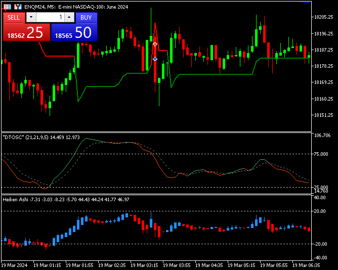Click the 106.706 DTOSC scale value
Image resolution: width=338 pixels, height=270 pixels.
pyautogui.click(x=322, y=136)
